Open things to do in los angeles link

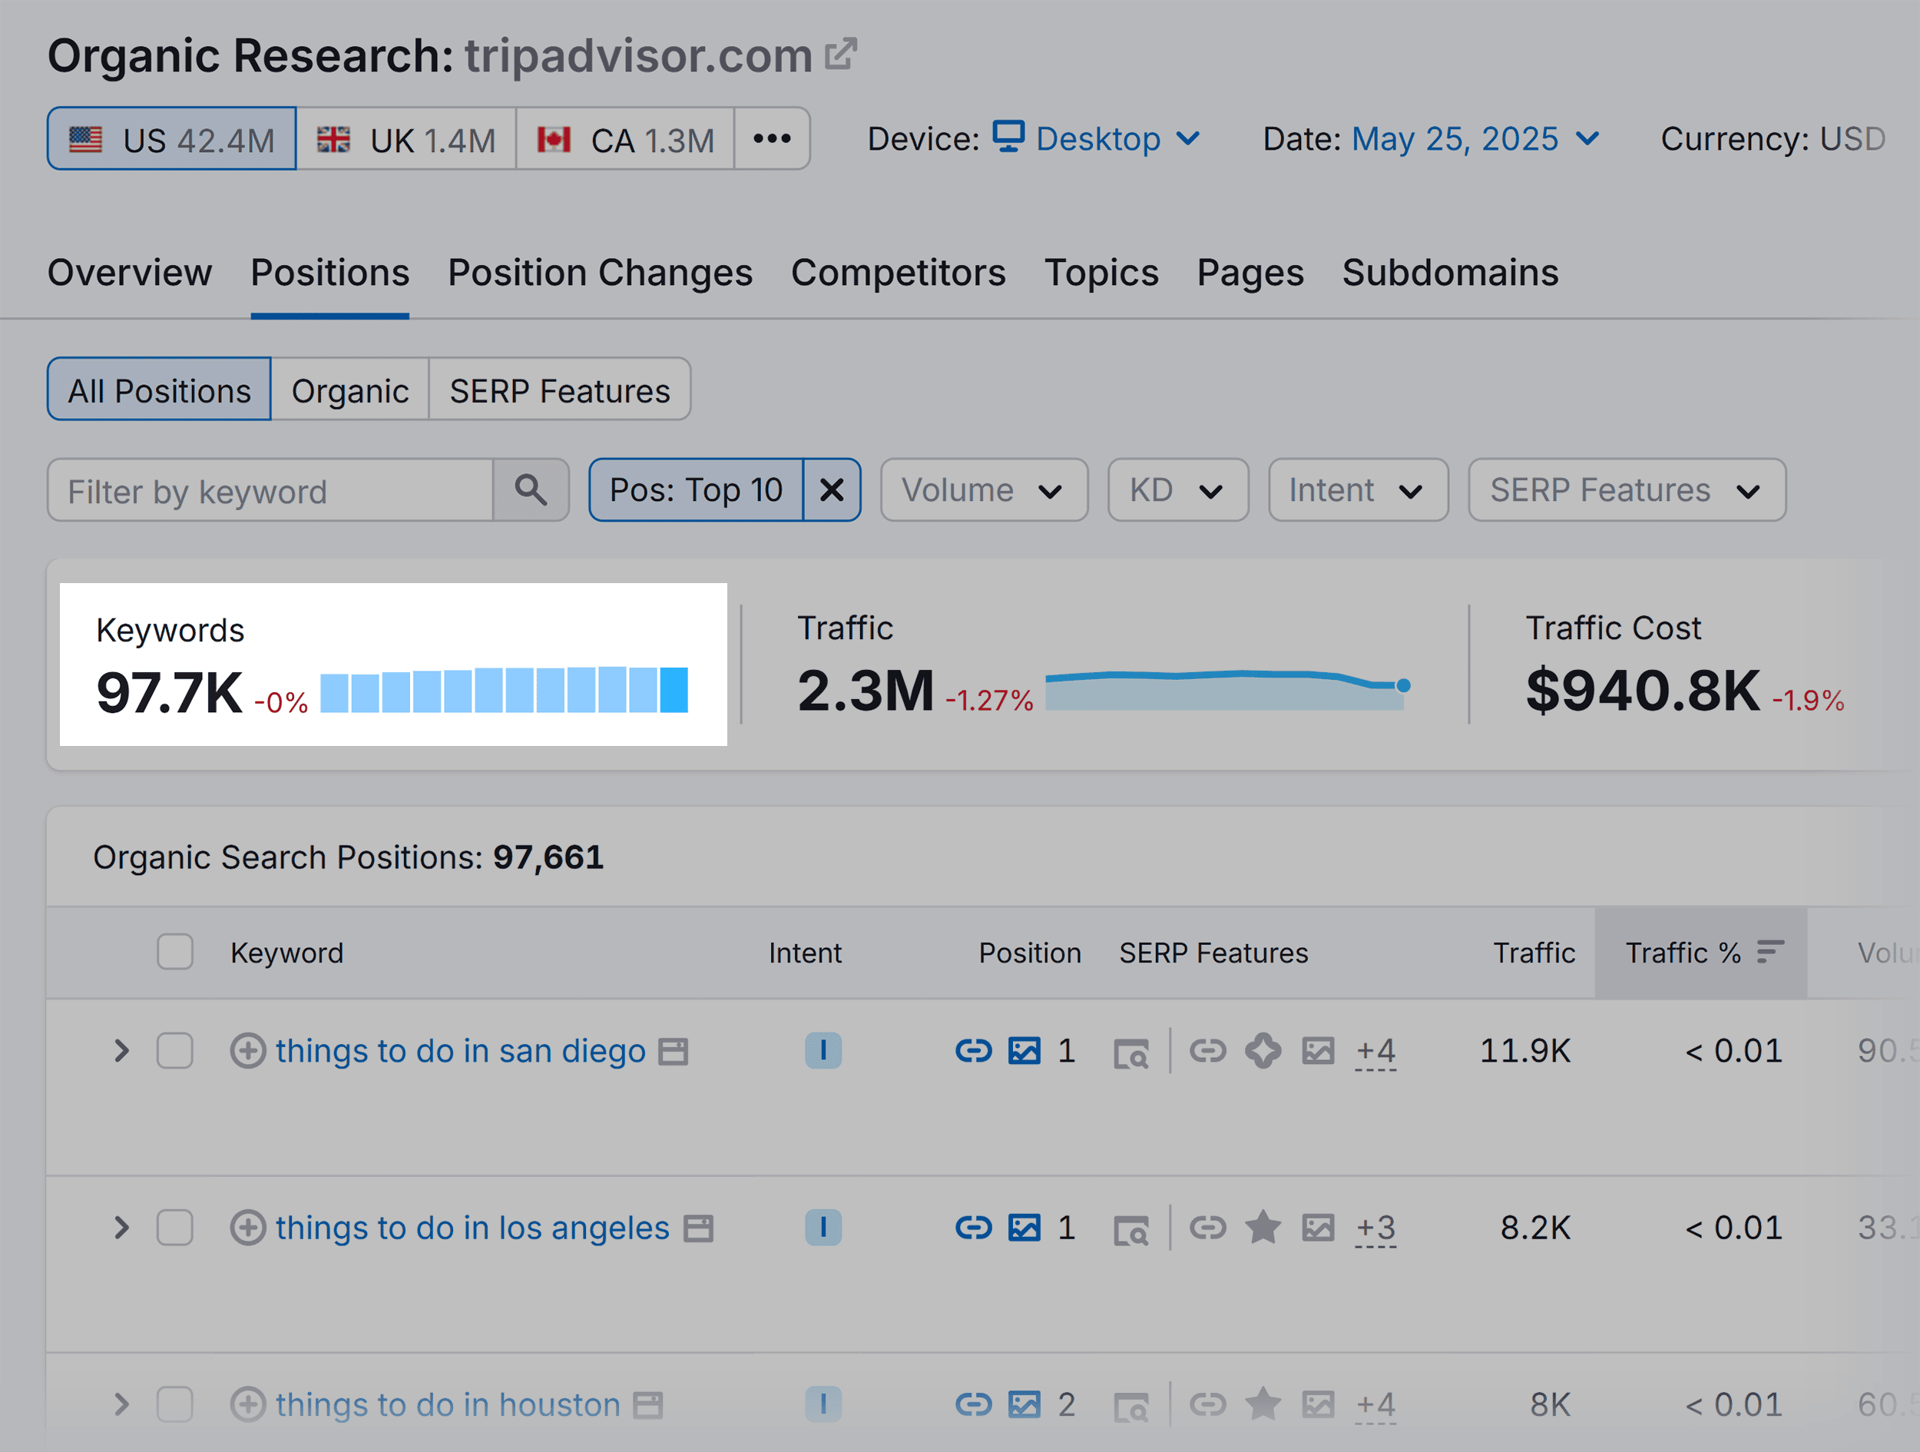[472, 1228]
